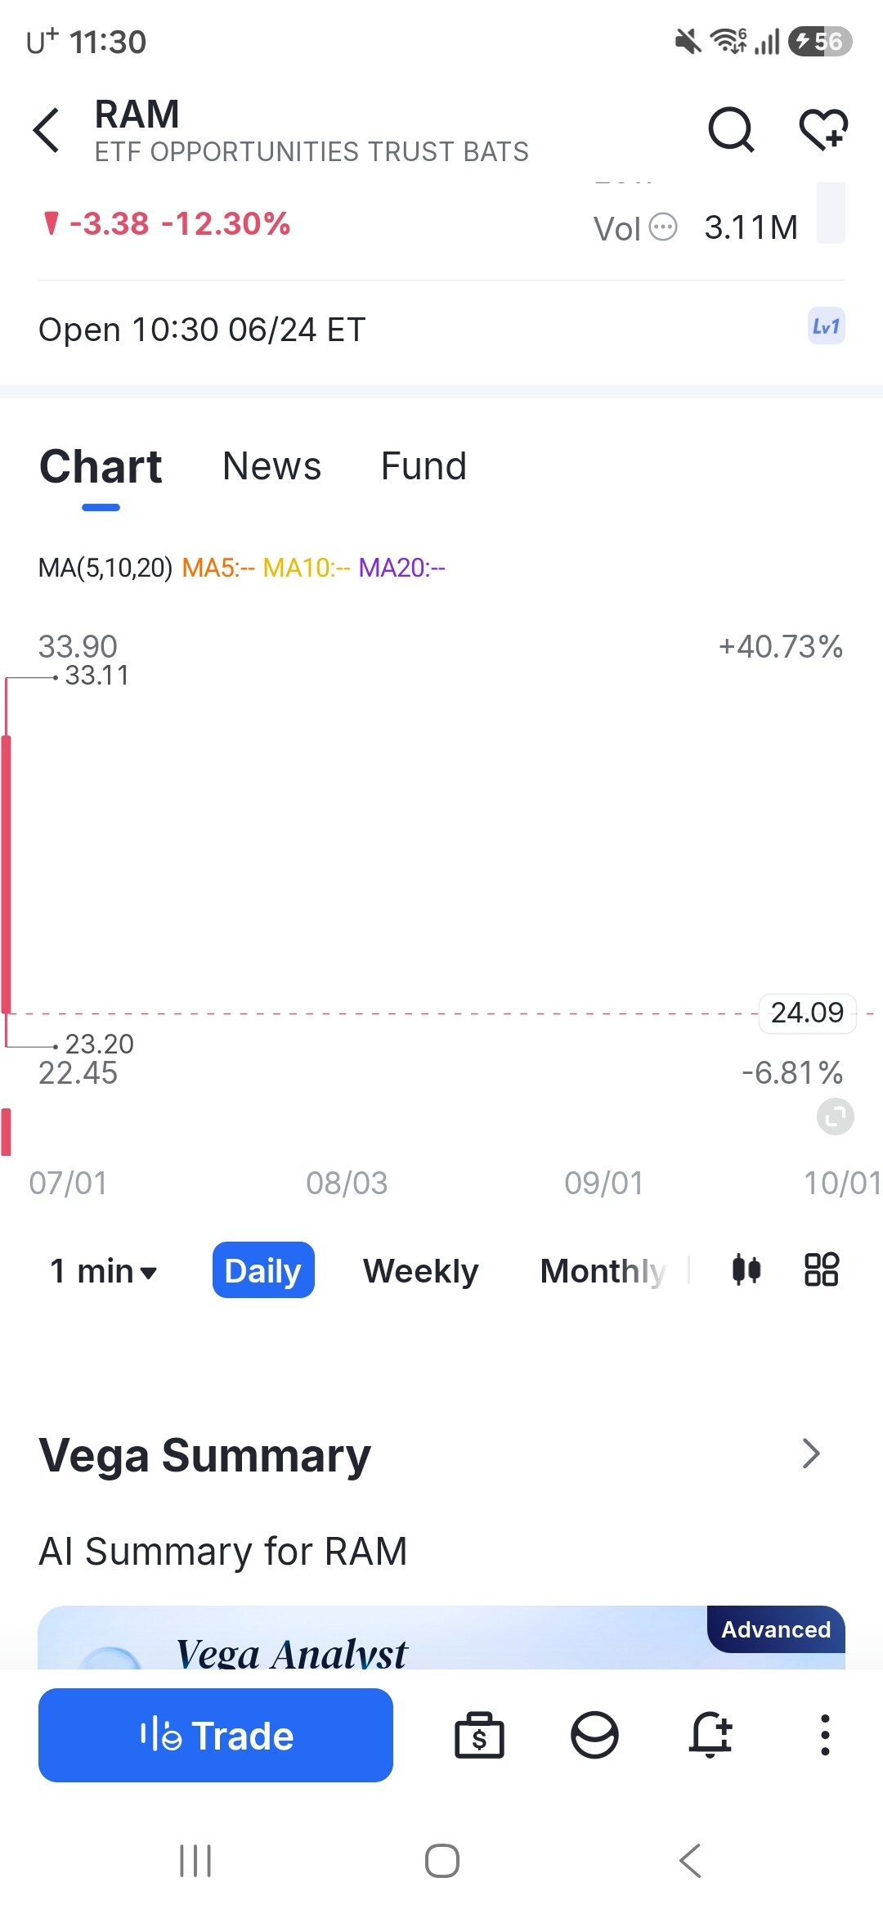The height and width of the screenshot is (1914, 883).
Task: Select the Monthly chart interval
Action: click(x=603, y=1270)
